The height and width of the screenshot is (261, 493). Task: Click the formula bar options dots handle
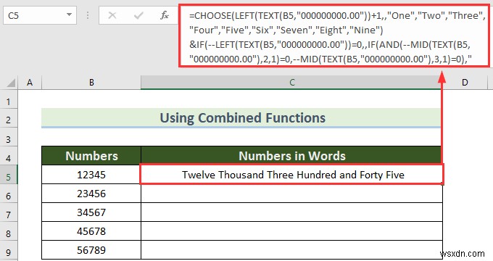(x=88, y=15)
